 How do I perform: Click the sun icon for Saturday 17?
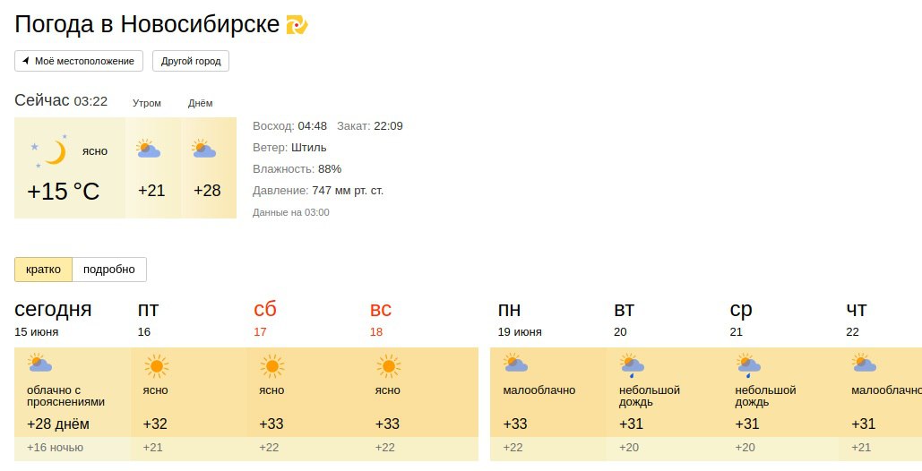(272, 366)
